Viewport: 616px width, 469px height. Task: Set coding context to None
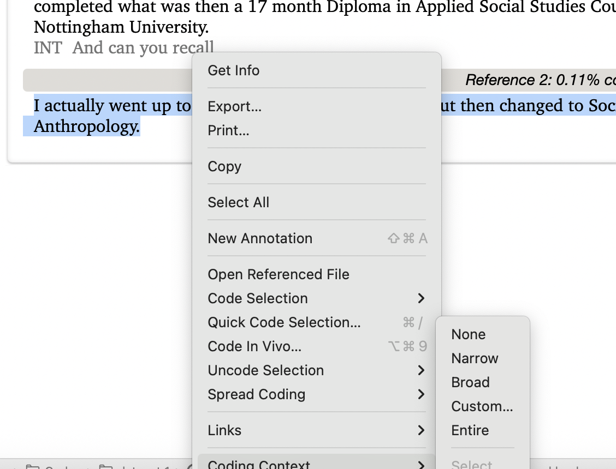click(469, 334)
